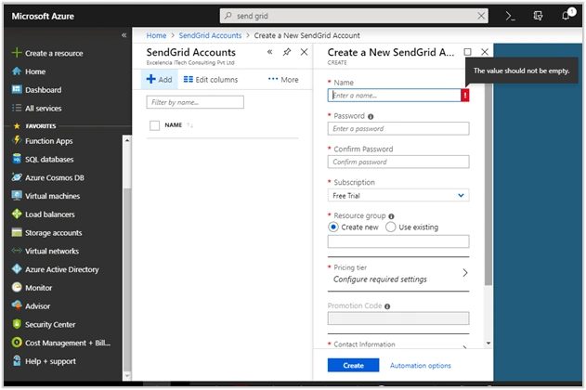Viewport: 586px width, 390px height.
Task: Expand the Pricing tier settings
Action: (x=398, y=274)
